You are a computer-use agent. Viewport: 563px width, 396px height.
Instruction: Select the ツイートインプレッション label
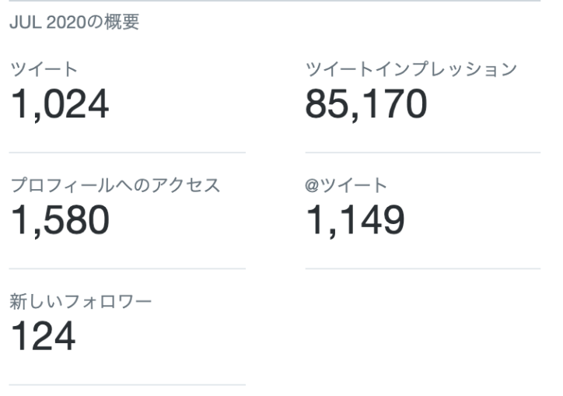tap(411, 69)
